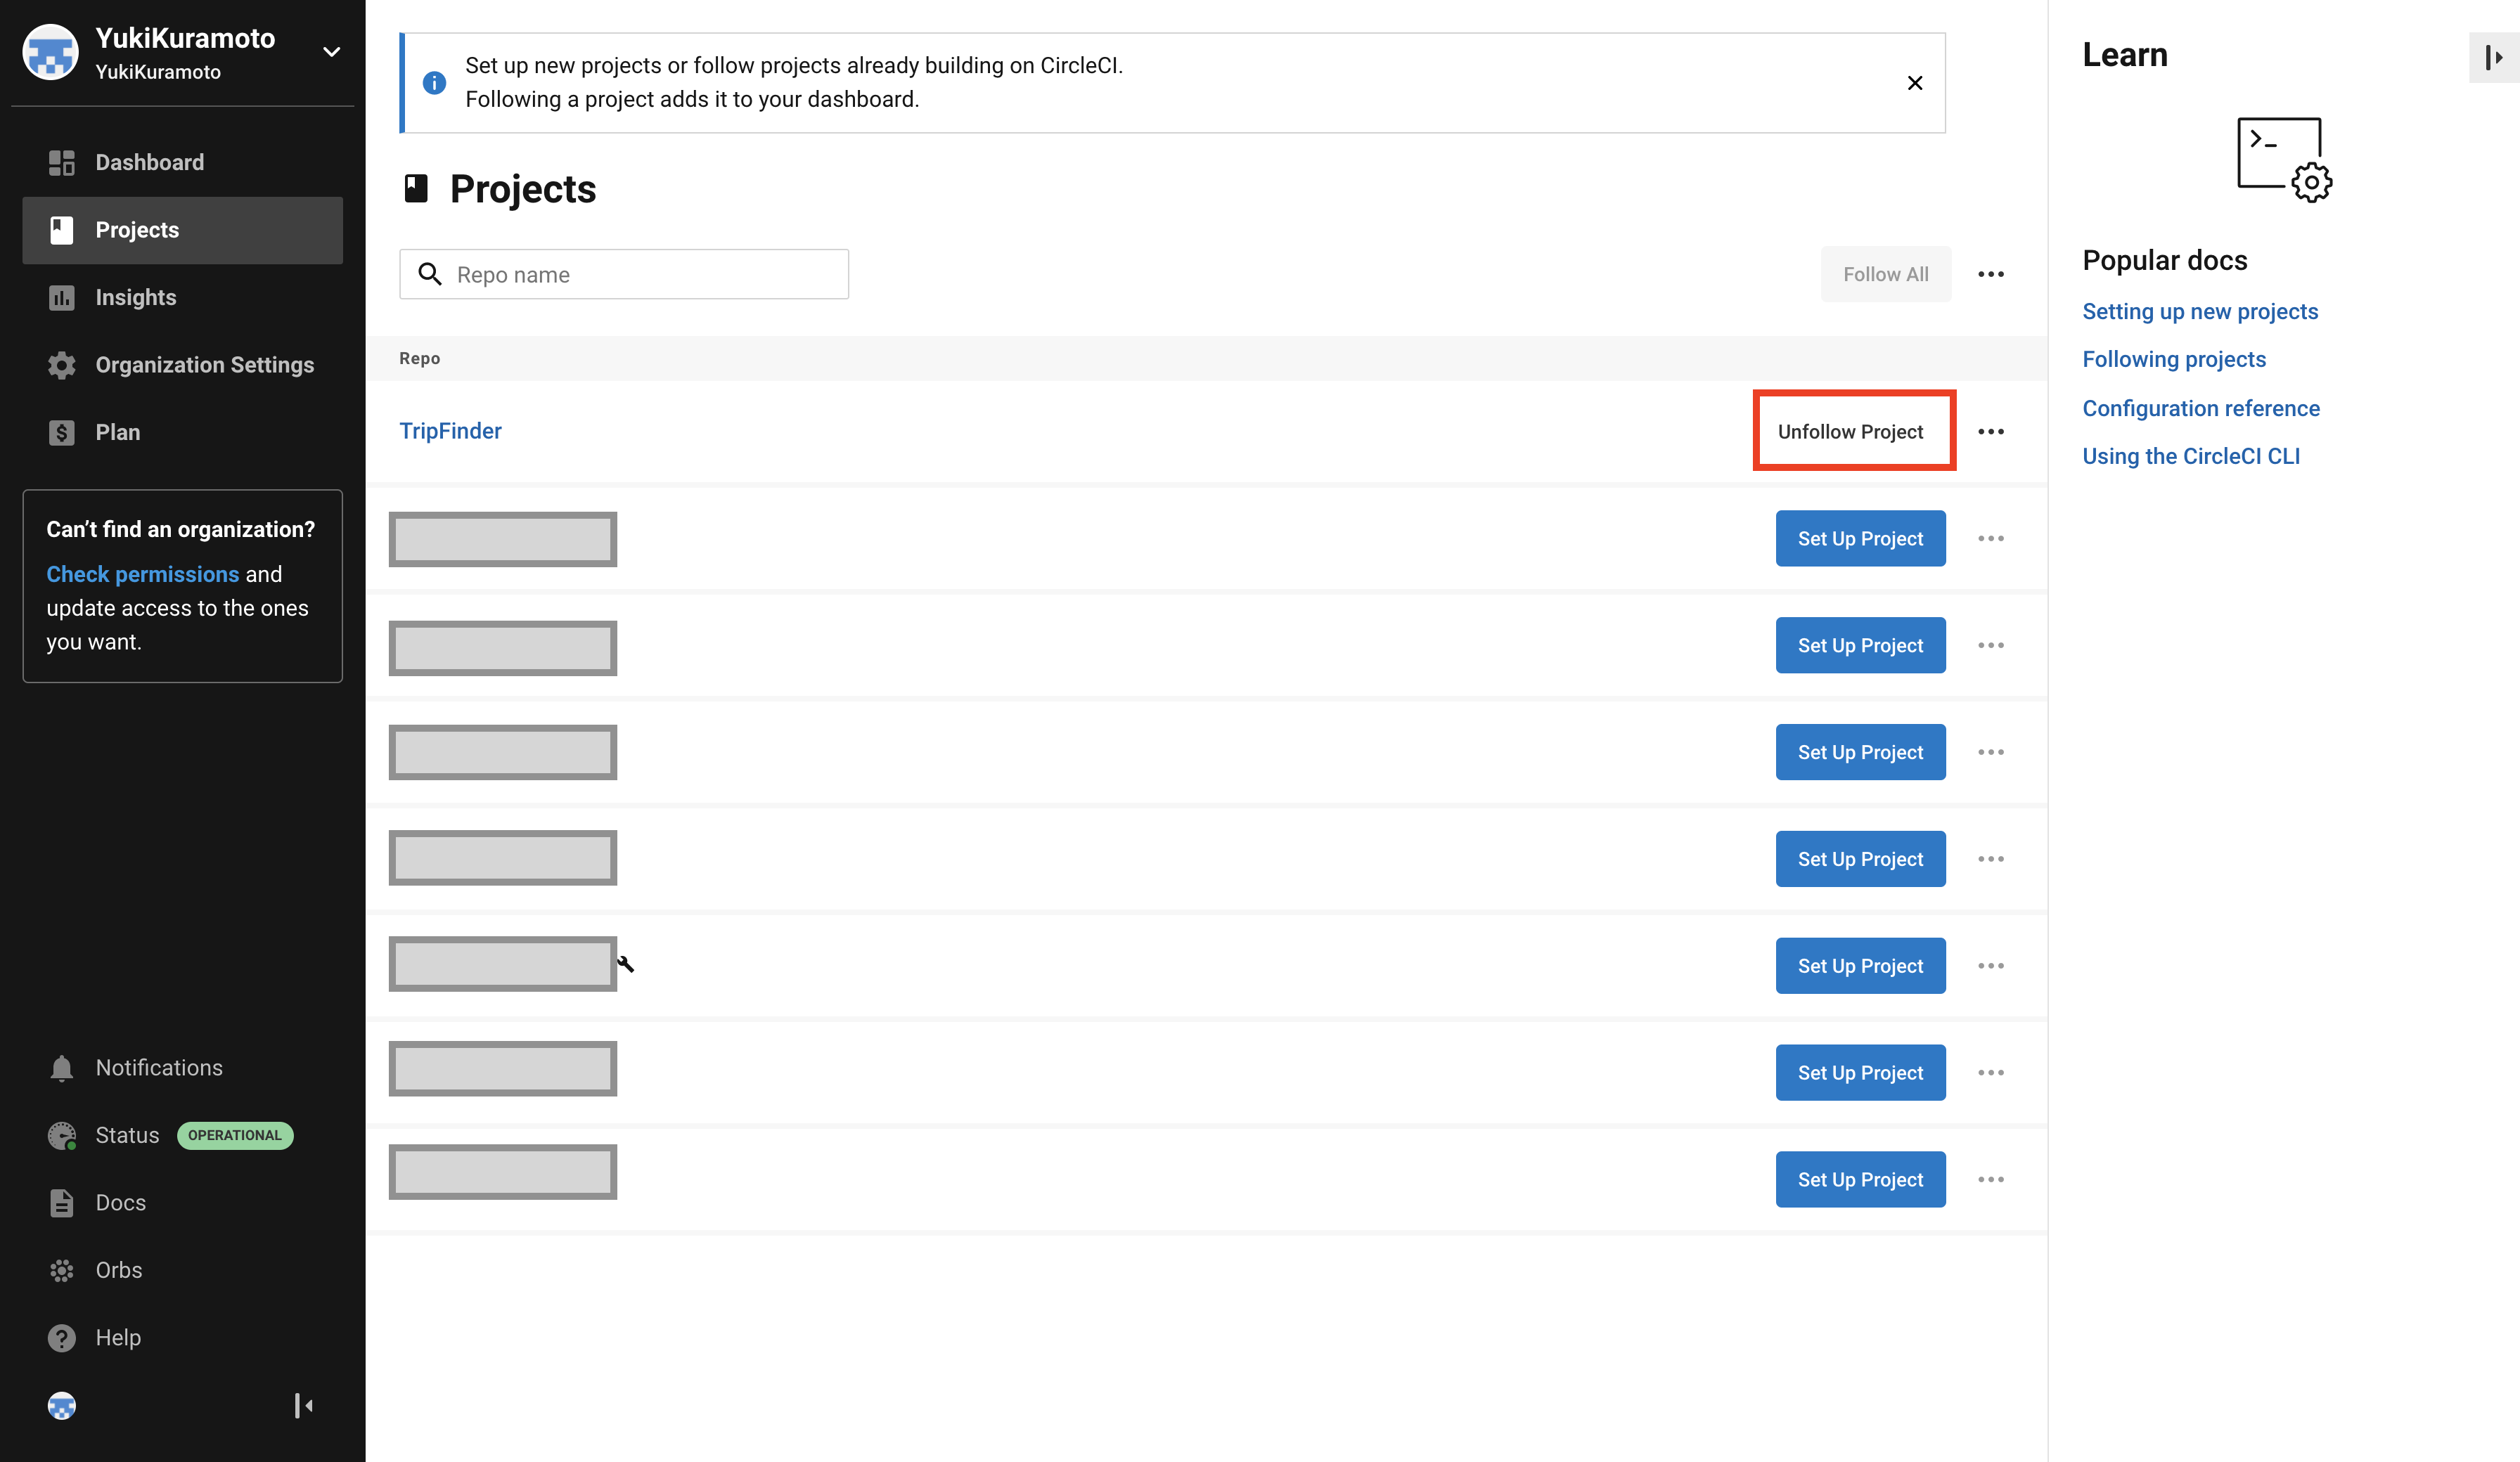Click the YukiKuramoto organization avatar
Viewport: 2520px width, 1462px height.
tap(50, 52)
